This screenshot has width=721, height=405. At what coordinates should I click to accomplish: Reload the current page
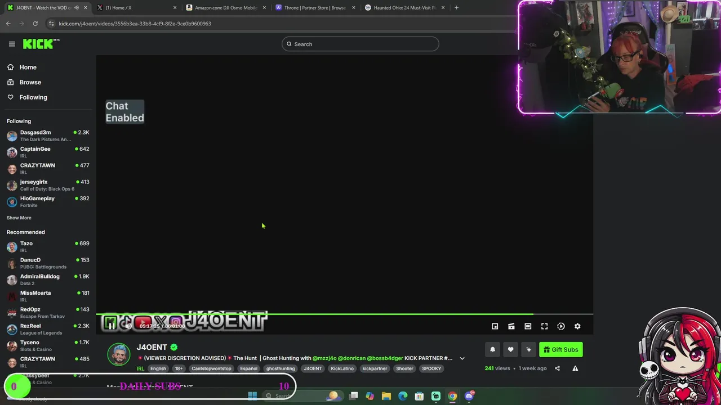[x=35, y=24]
